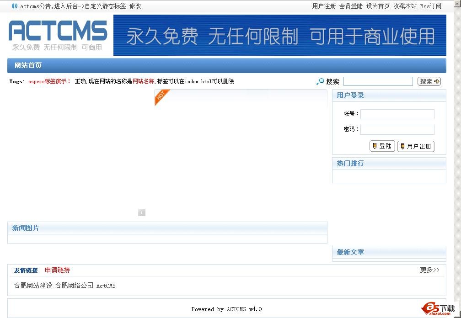Click the a5下载 logo in the corner

pyautogui.click(x=438, y=308)
